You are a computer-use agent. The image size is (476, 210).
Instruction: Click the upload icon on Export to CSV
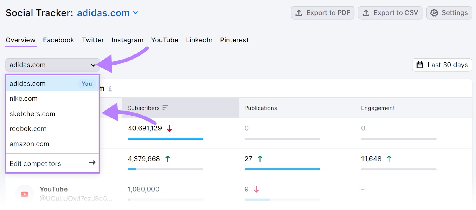click(366, 13)
